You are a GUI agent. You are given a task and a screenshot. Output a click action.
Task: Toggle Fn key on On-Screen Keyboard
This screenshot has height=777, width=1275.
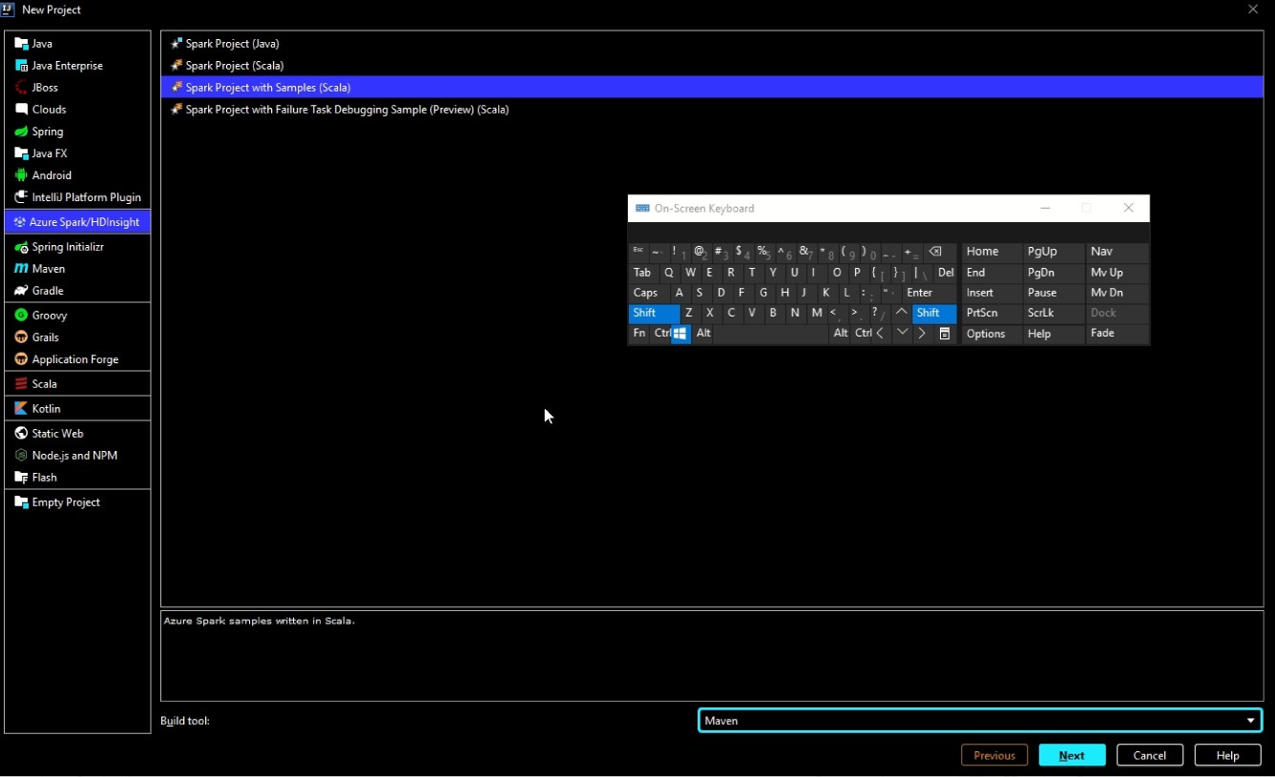[638, 334]
